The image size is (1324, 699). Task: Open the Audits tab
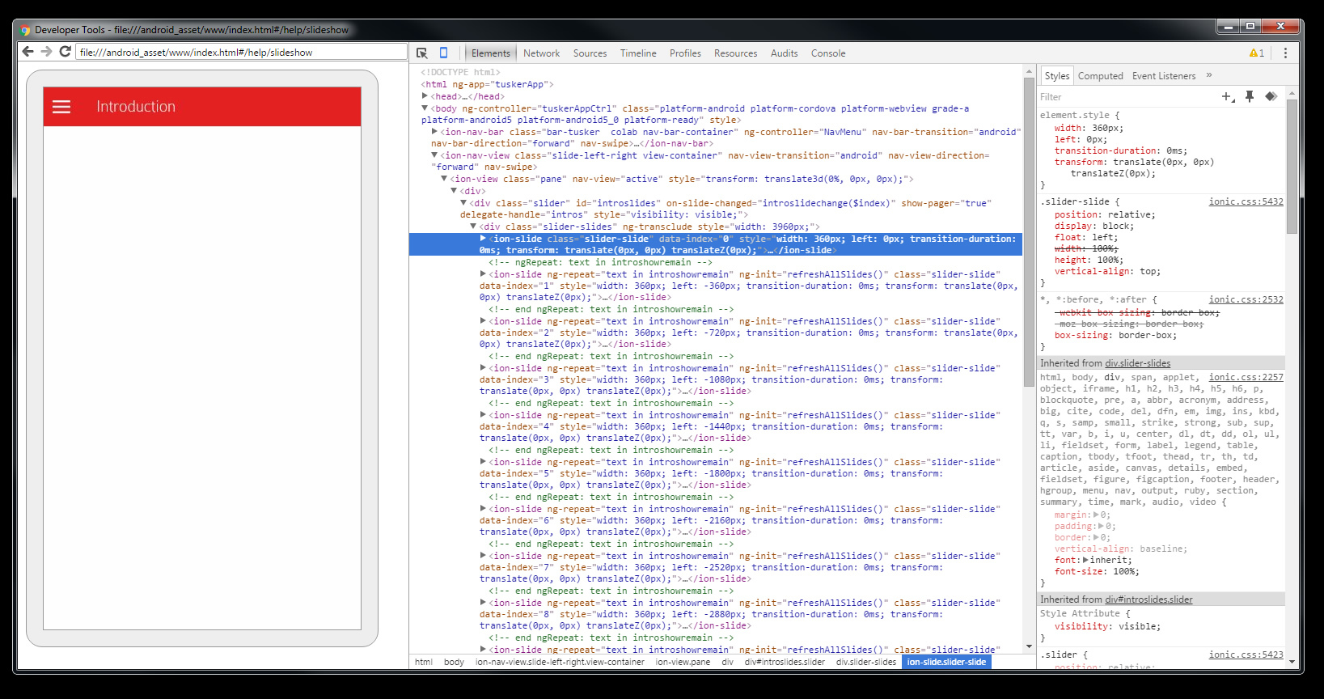[784, 53]
